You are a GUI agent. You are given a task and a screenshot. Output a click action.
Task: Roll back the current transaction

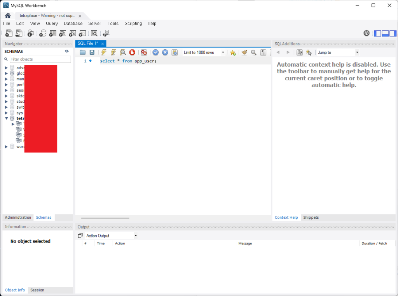pos(165,52)
